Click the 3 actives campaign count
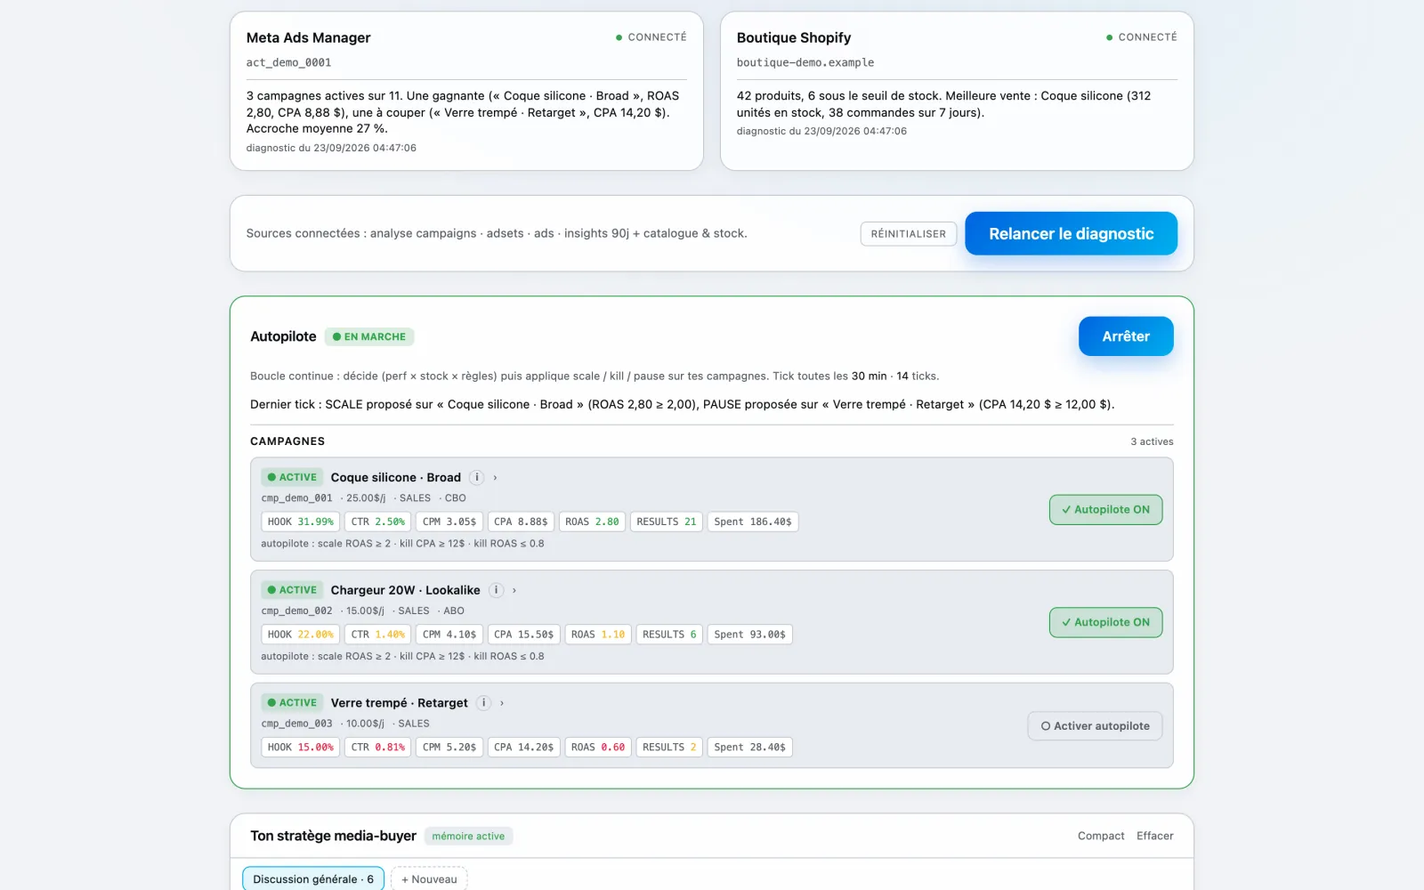1424x890 pixels. [1152, 441]
